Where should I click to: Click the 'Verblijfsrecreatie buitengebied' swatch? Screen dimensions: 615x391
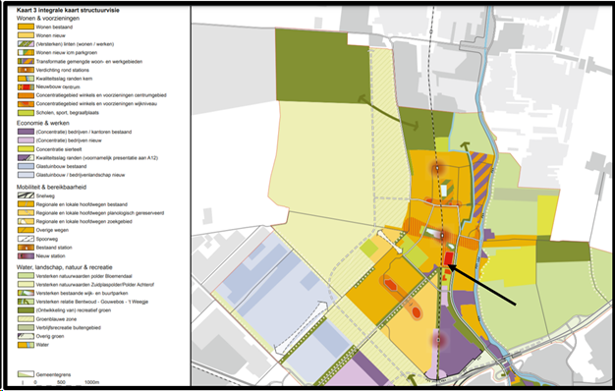click(x=26, y=328)
